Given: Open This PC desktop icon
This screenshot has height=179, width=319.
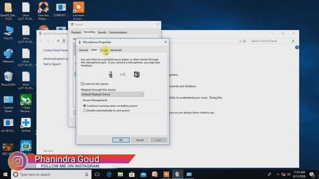Looking at the screenshot, I should point(8,33).
